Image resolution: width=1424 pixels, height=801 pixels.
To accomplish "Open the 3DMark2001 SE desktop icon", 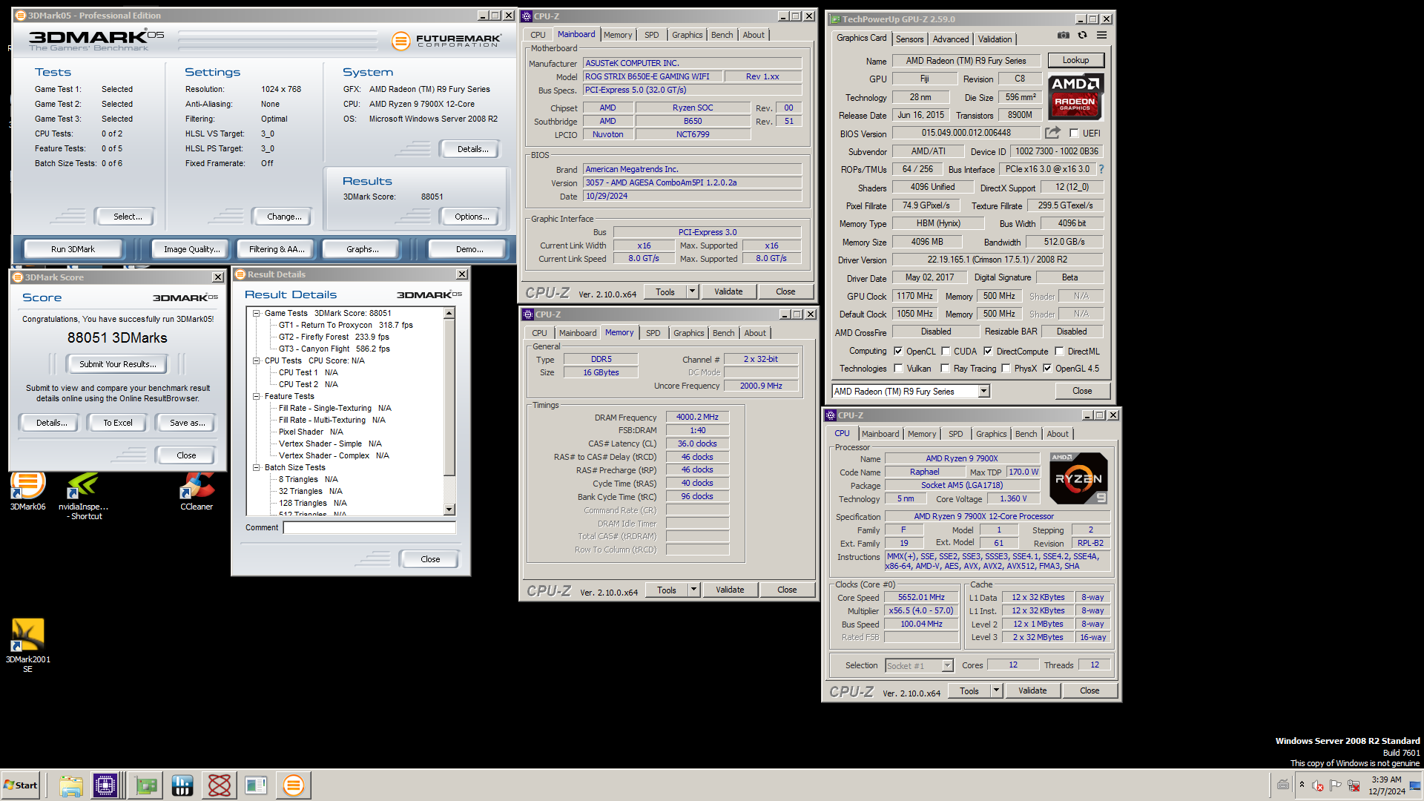I will pyautogui.click(x=27, y=645).
